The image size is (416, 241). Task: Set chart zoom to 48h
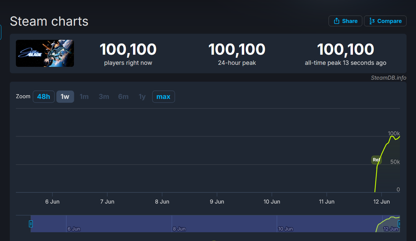coord(44,97)
